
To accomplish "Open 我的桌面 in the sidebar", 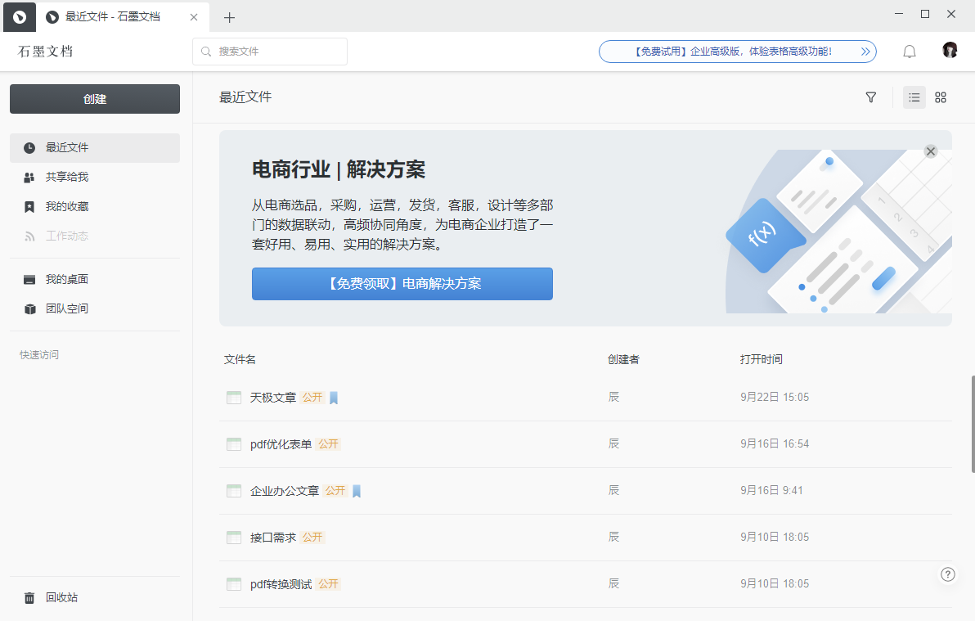I will click(x=65, y=278).
